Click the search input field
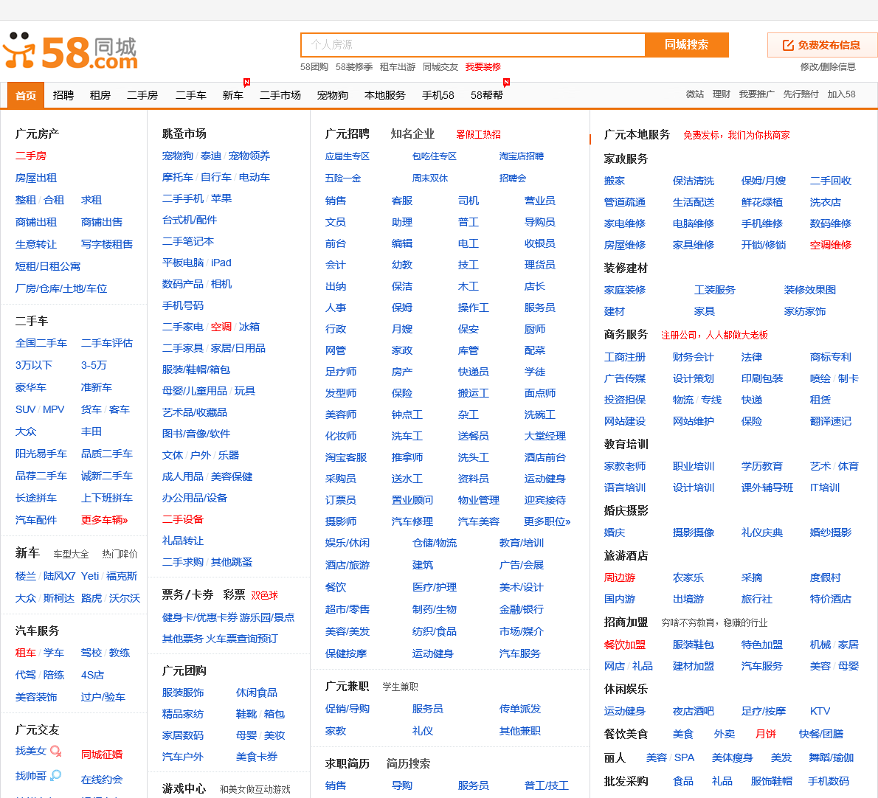 tap(473, 45)
